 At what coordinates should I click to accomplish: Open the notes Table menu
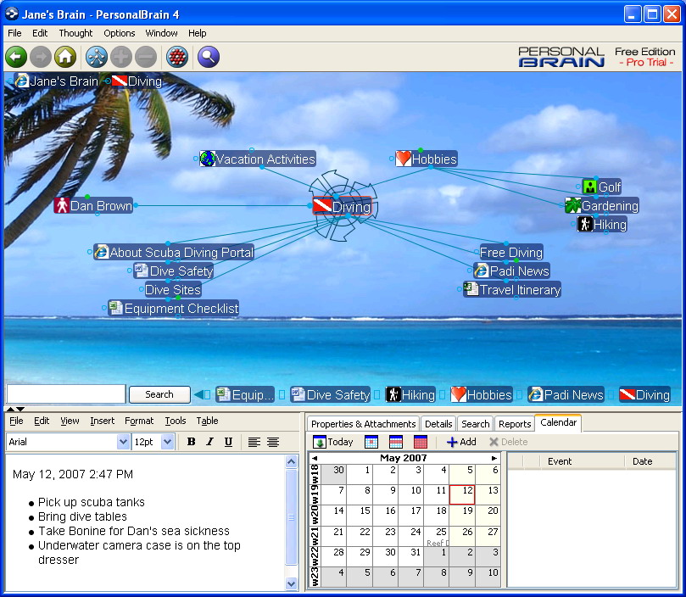click(x=207, y=421)
